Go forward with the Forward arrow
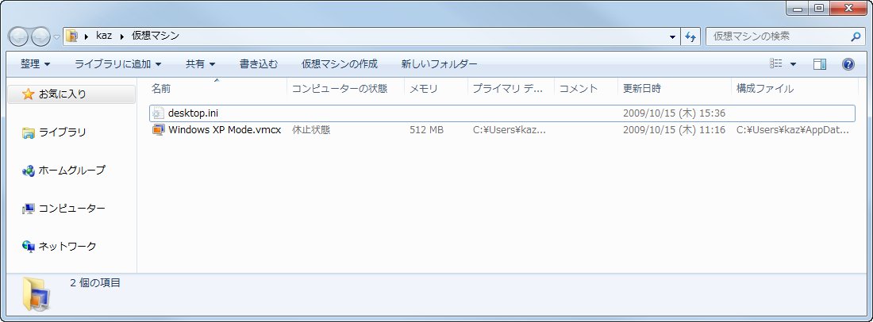This screenshot has height=322, width=873. point(40,36)
